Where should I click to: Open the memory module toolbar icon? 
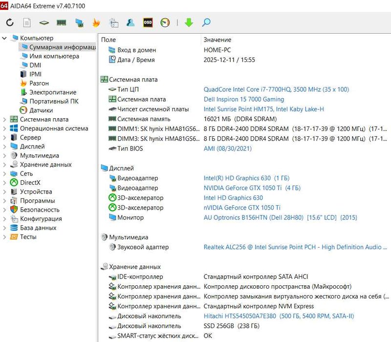pos(62,22)
